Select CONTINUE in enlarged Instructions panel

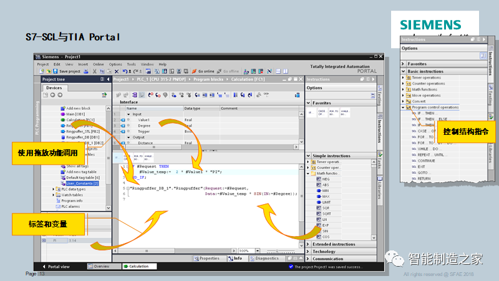click(426, 161)
